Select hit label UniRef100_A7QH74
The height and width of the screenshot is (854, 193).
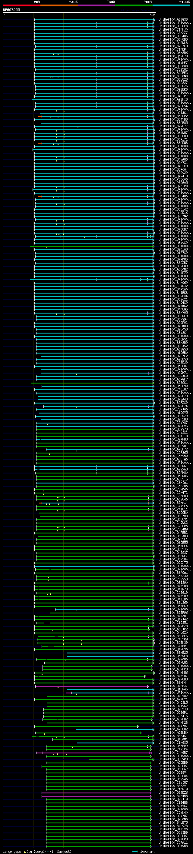pos(173,406)
